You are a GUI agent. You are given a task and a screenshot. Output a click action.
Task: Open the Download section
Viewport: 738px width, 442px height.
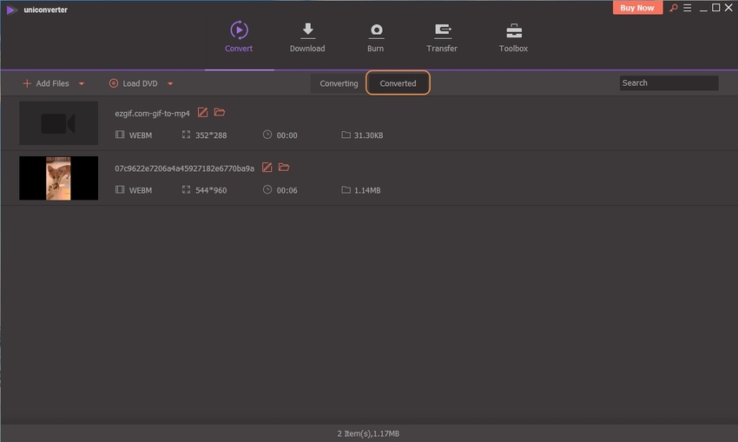point(306,37)
